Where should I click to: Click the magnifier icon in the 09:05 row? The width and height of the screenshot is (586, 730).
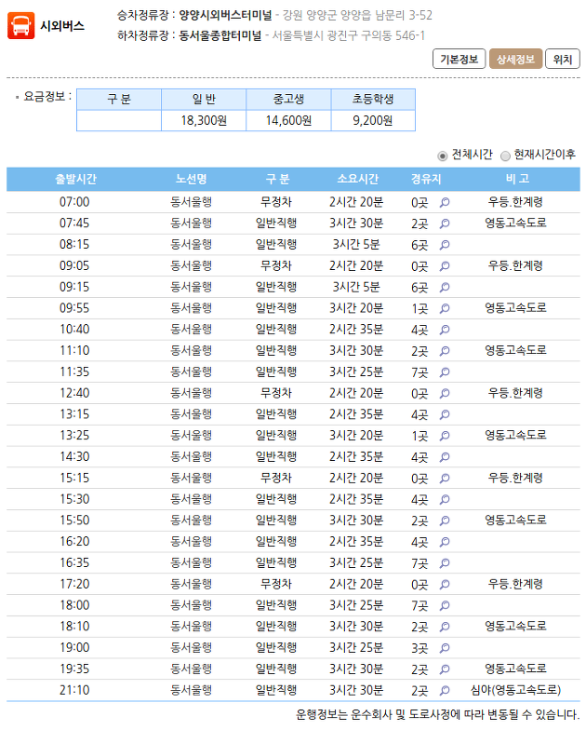tap(445, 266)
